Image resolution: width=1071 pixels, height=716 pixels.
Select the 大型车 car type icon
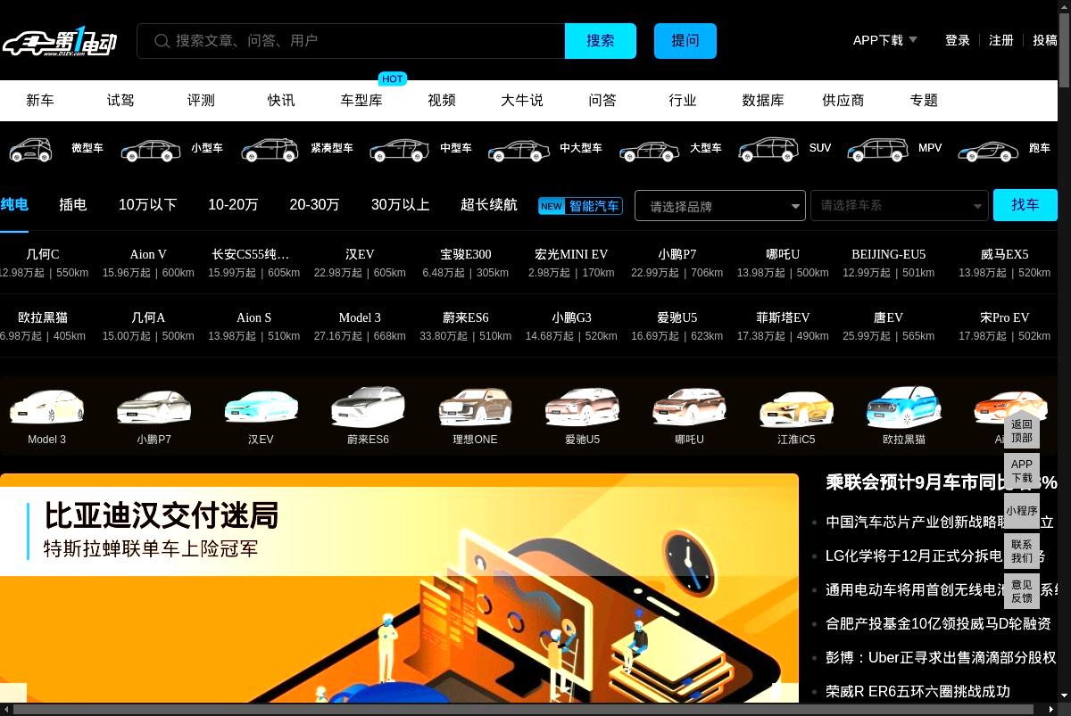point(649,149)
